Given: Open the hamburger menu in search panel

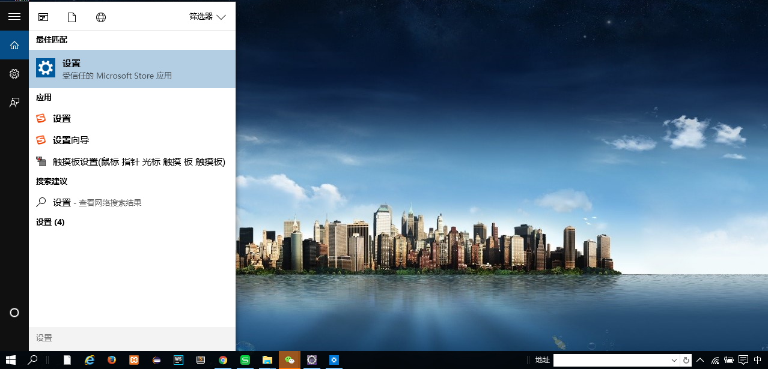Looking at the screenshot, I should (x=14, y=17).
